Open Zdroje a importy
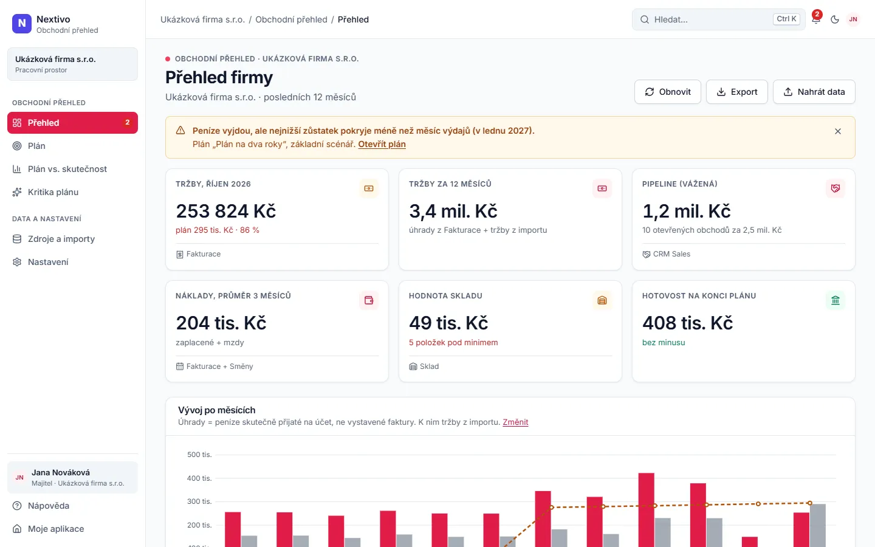 72,239
